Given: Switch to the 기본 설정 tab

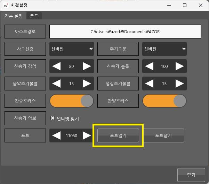Looking at the screenshot, I should pos(14,16).
